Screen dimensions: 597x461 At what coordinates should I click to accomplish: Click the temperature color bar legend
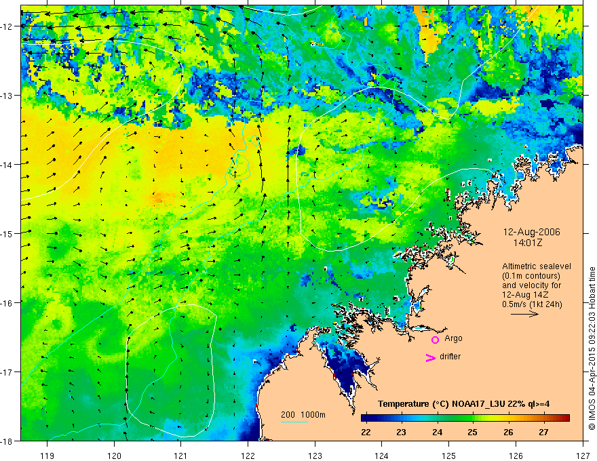click(465, 418)
